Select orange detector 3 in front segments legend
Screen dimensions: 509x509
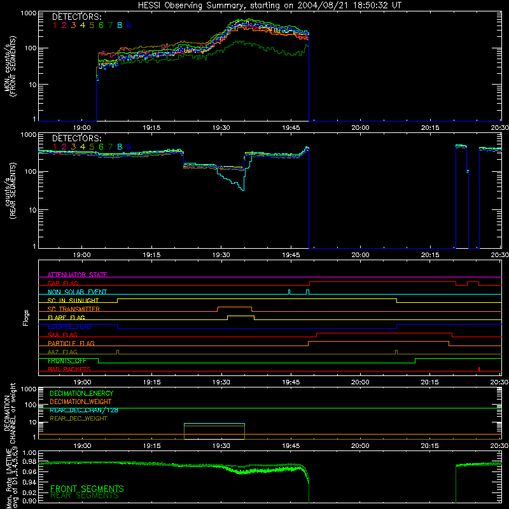[x=73, y=25]
